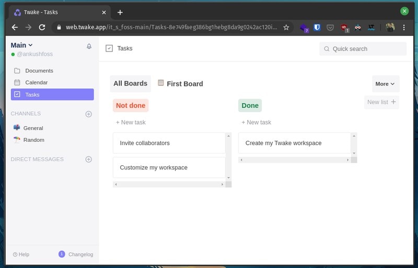The width and height of the screenshot is (418, 268).
Task: Open the uBlock Origin extension
Action: [x=344, y=28]
